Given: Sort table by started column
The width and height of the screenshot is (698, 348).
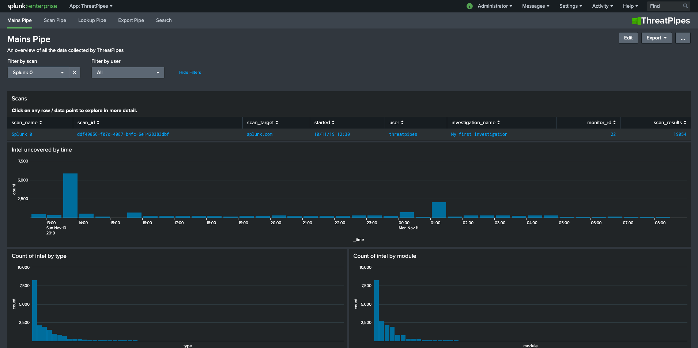Looking at the screenshot, I should point(324,123).
